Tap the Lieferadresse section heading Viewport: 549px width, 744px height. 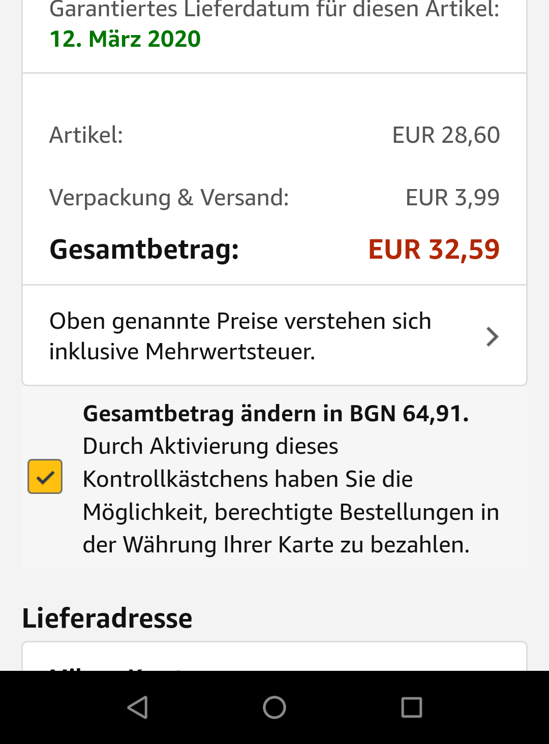pos(107,618)
